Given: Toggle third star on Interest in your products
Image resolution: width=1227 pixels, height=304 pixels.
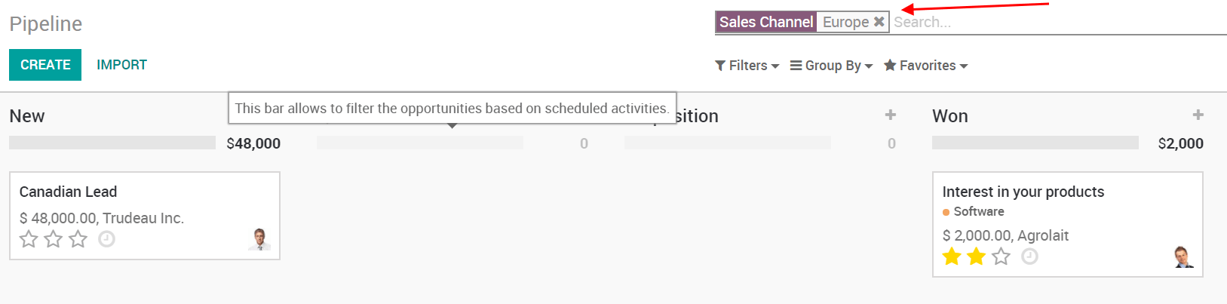Looking at the screenshot, I should point(1001,256).
